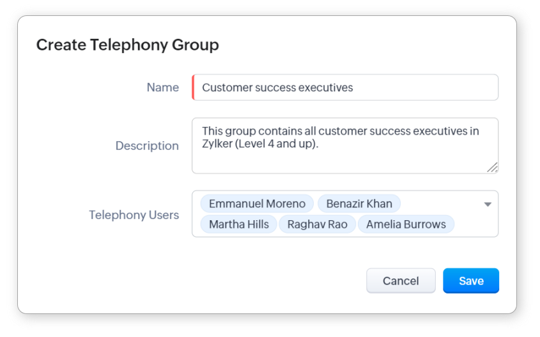Click empty space right of Benazir Khan chip

(441, 204)
